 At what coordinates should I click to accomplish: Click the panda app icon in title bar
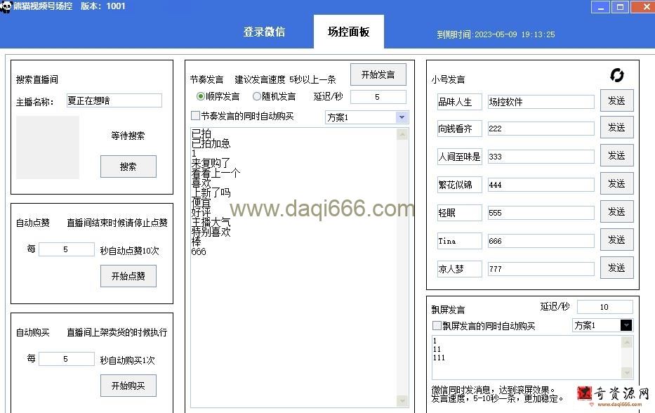(x=6, y=6)
